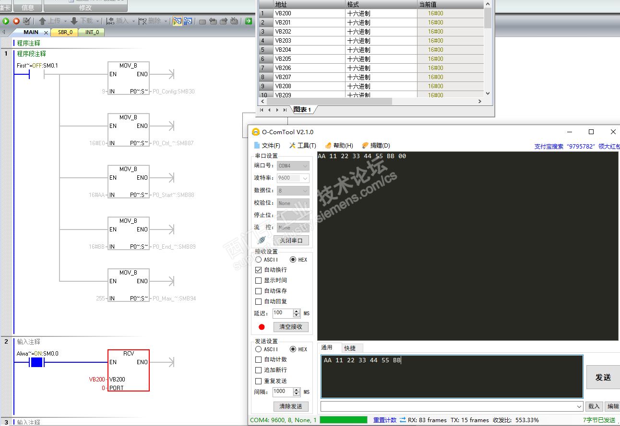Enable the 自动计数 checkbox

click(259, 360)
